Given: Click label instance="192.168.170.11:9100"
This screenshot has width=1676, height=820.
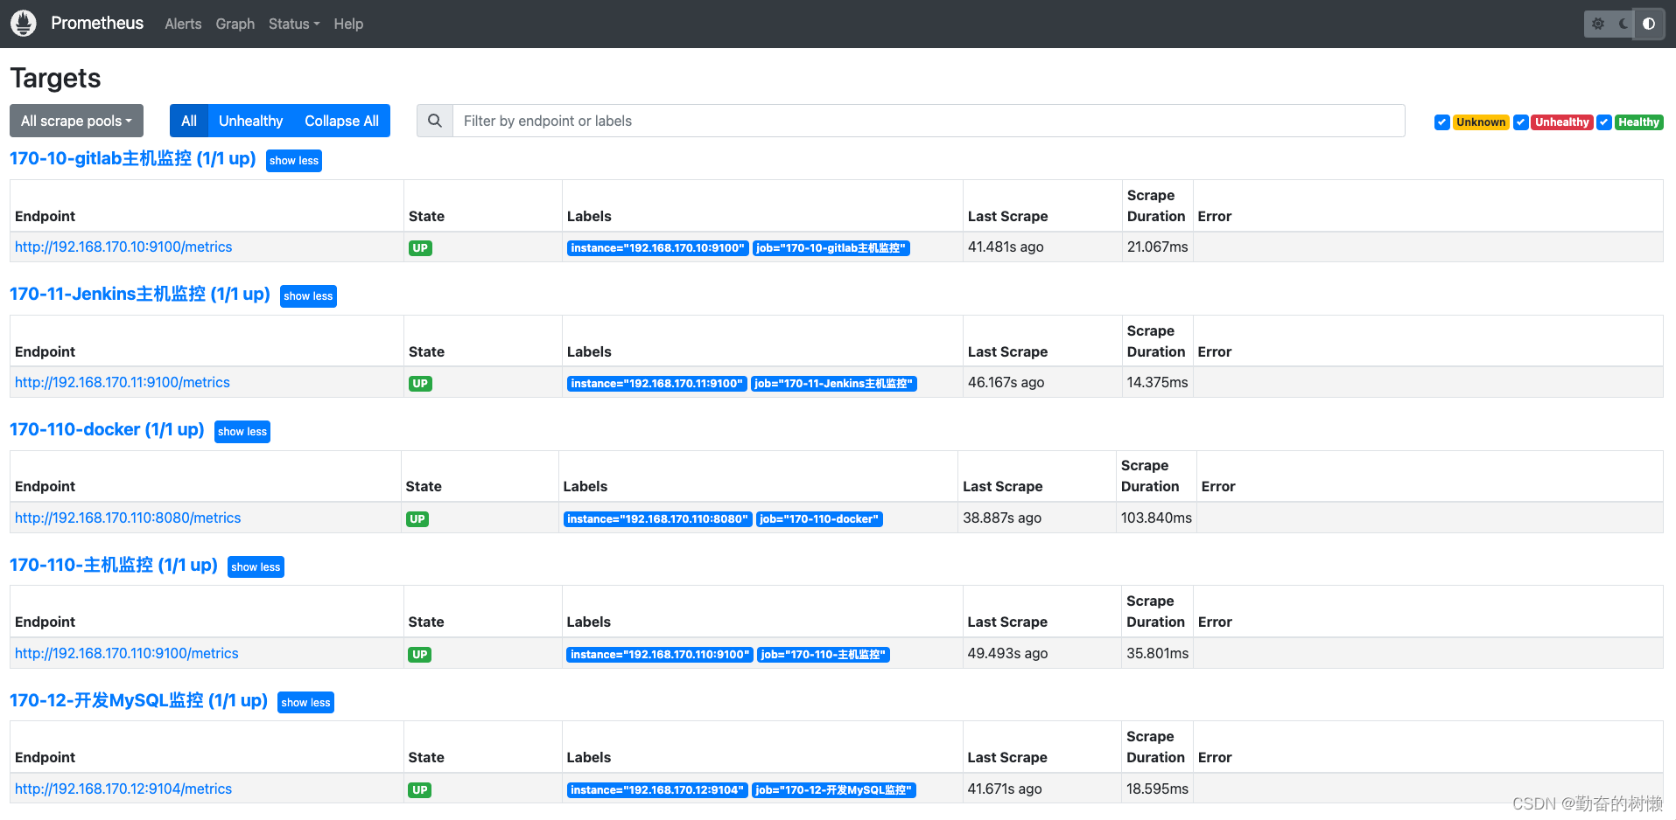Looking at the screenshot, I should pyautogui.click(x=657, y=384).
